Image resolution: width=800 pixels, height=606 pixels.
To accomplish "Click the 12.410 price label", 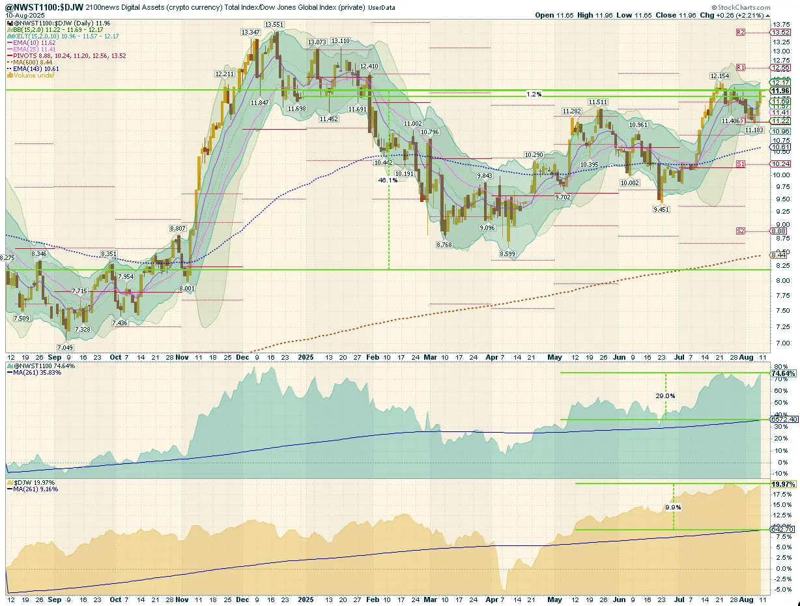I will pos(369,66).
